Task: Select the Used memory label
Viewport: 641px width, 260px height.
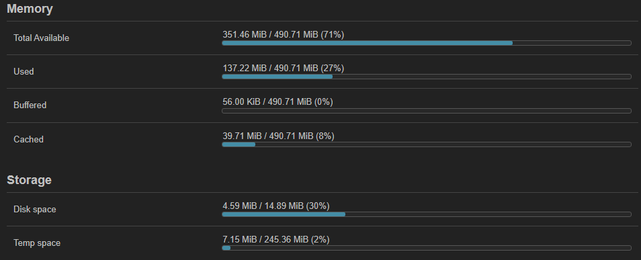Action: tap(24, 71)
